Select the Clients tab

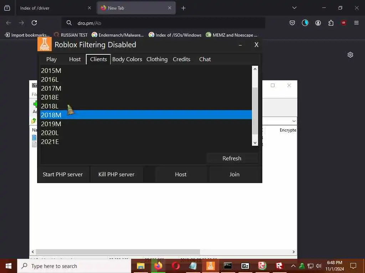point(98,59)
